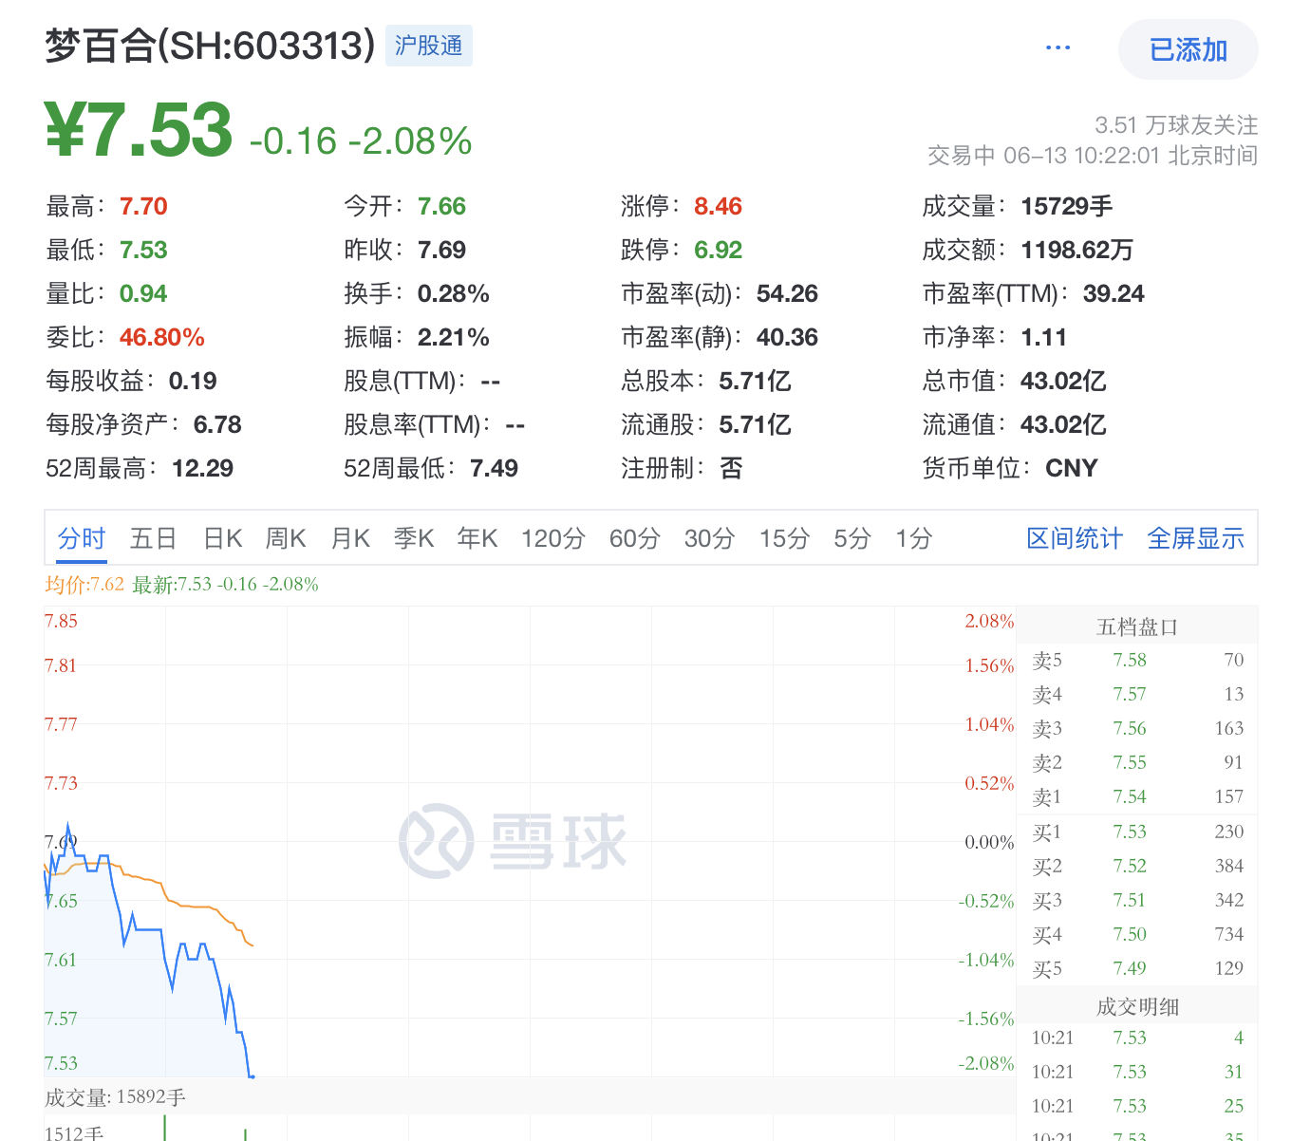The width and height of the screenshot is (1310, 1141).
Task: Click the 卖1 order row at 7.54
Action: 1137,797
